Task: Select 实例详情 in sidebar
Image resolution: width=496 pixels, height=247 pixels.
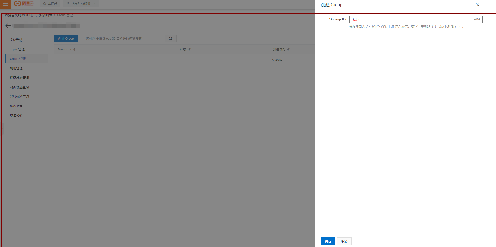Action: pyautogui.click(x=16, y=40)
